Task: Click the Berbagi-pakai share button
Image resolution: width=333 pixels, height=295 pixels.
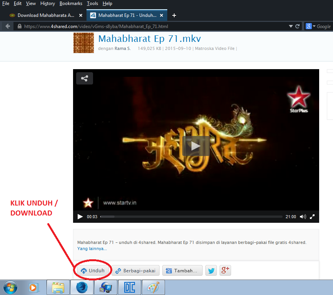Action: pyautogui.click(x=135, y=271)
